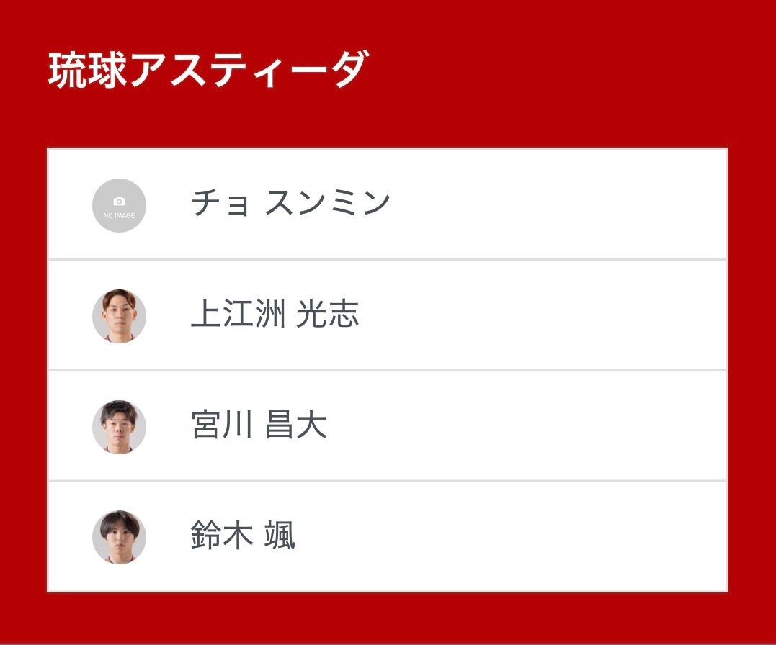Click 上江洲 光志's round profile photo
Image resolution: width=776 pixels, height=645 pixels.
coord(119,316)
